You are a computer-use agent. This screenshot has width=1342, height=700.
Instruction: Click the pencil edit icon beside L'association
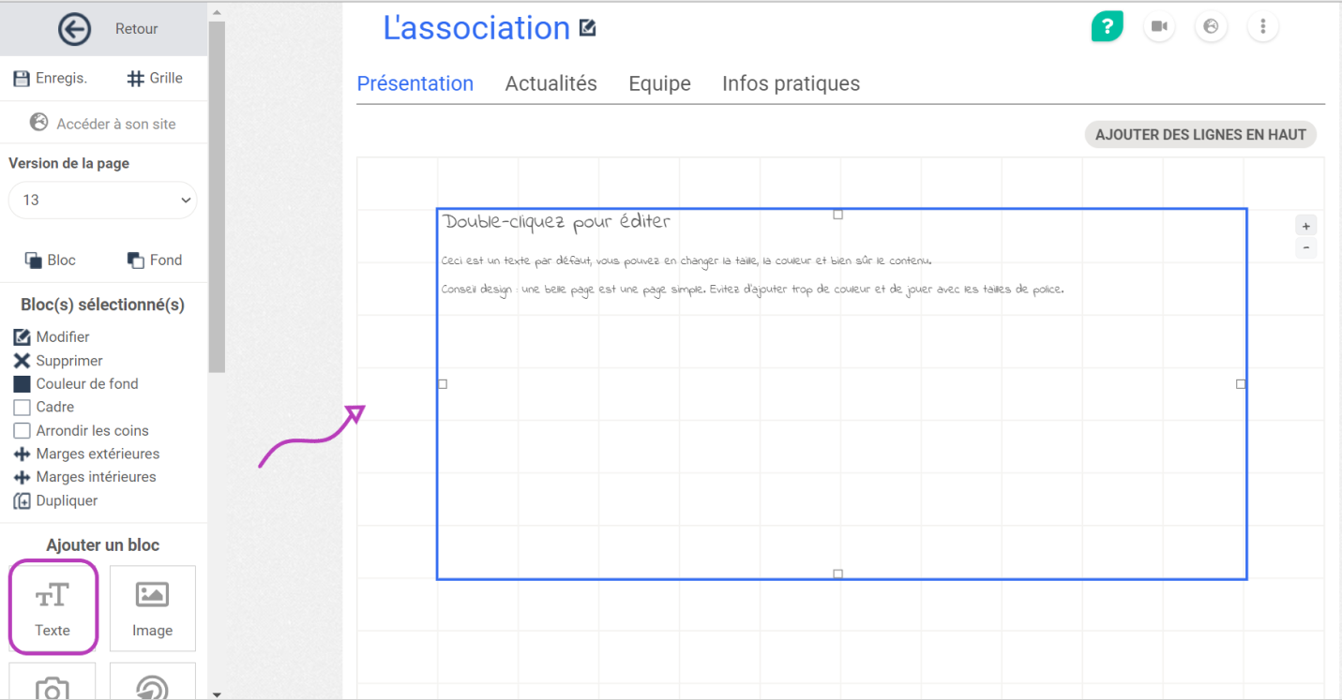(x=588, y=28)
